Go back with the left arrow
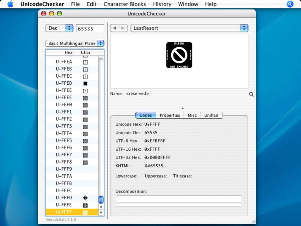This screenshot has width=301, height=226. pyautogui.click(x=115, y=28)
